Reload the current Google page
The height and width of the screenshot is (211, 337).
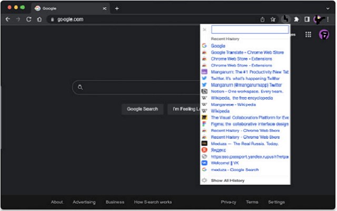(x=29, y=20)
